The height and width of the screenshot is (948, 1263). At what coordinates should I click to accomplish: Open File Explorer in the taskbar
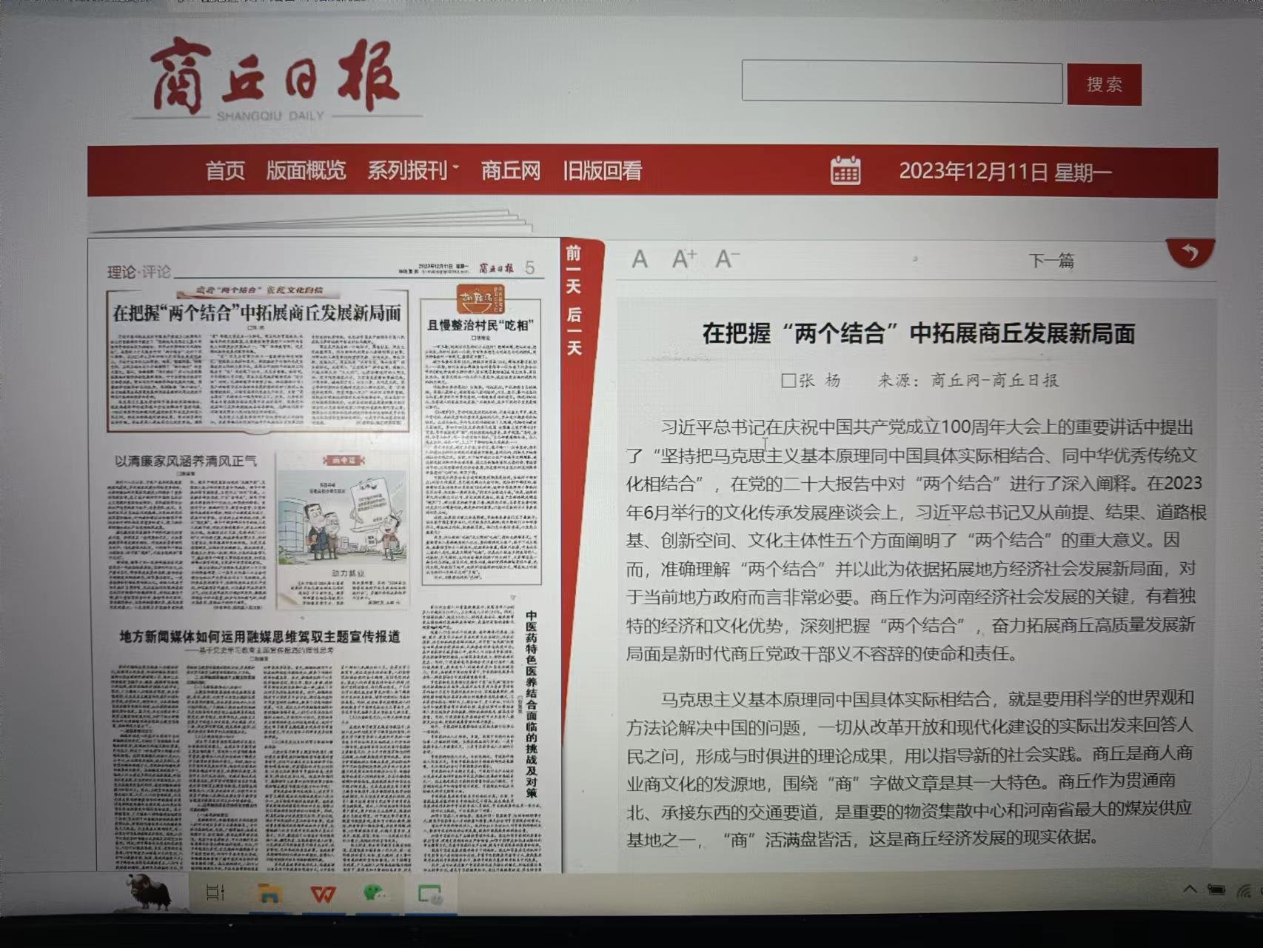[x=269, y=894]
